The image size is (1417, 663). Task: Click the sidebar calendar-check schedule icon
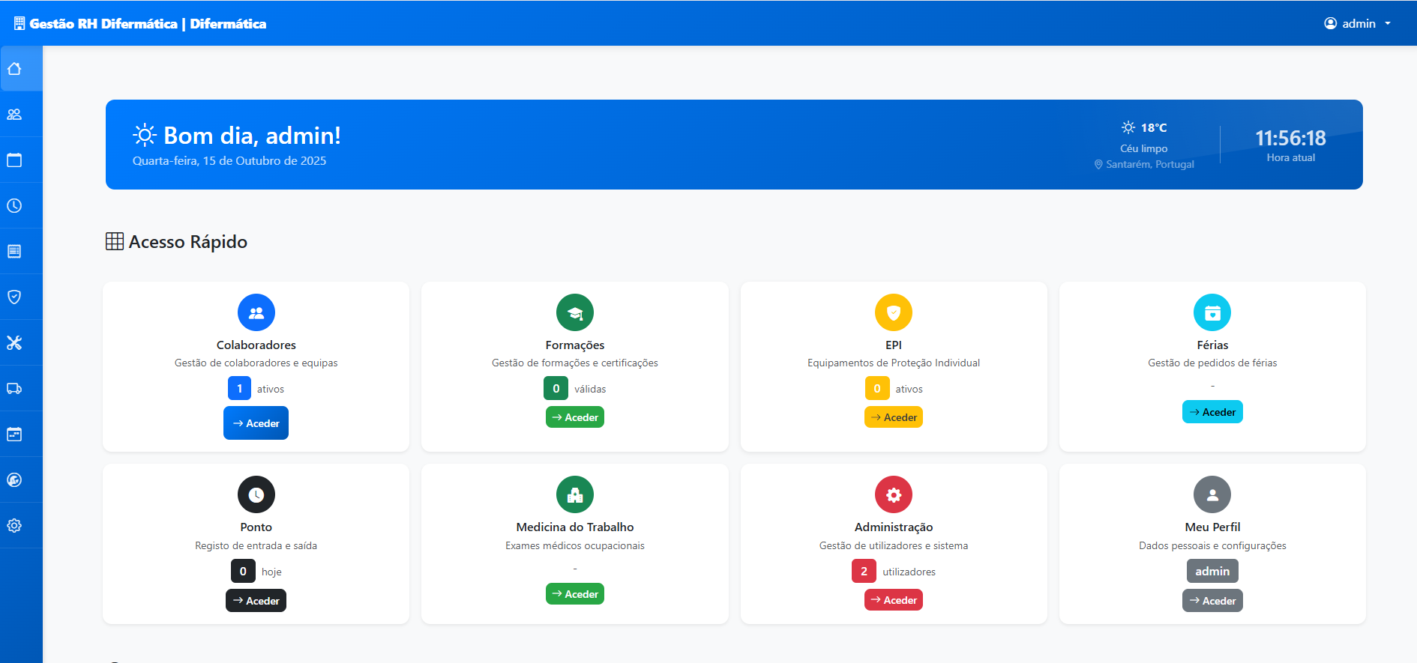(14, 435)
